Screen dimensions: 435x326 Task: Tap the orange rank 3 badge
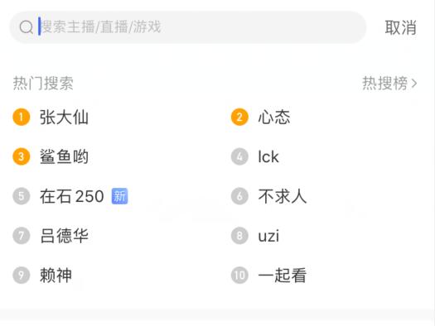[22, 156]
